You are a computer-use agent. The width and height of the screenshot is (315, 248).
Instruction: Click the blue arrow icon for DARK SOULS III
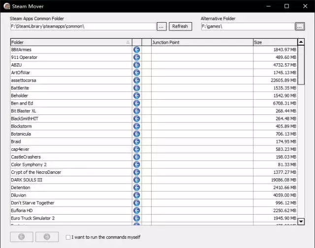(x=137, y=180)
